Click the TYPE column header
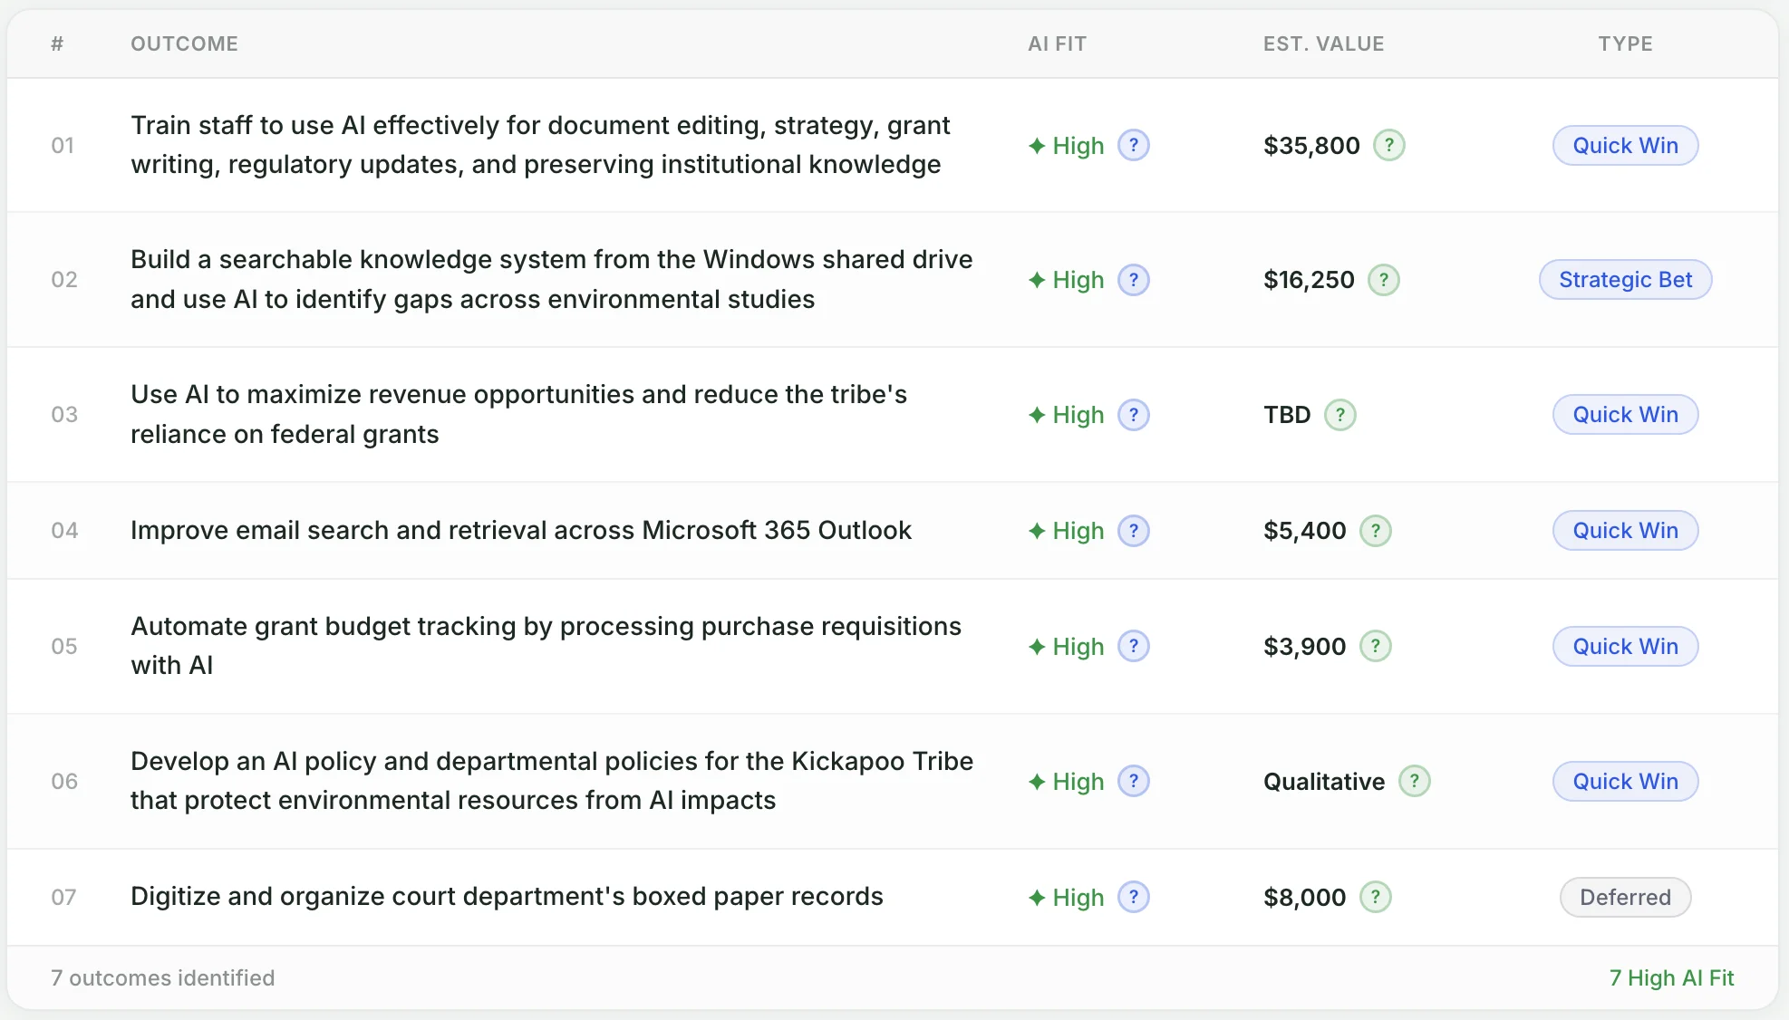This screenshot has width=1789, height=1020. [x=1625, y=43]
